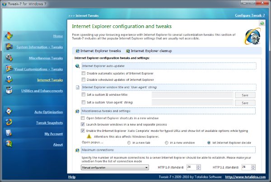271x182 pixels.
Task: Select open popups in a new window
Action: (166, 143)
